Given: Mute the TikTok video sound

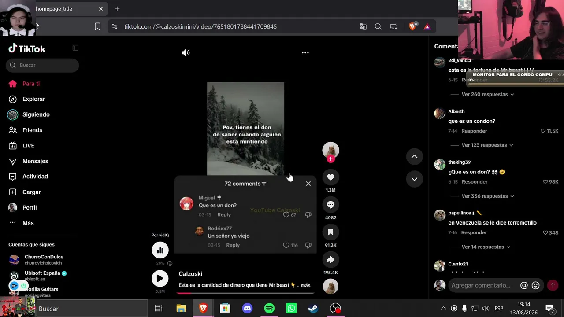Looking at the screenshot, I should click(186, 53).
